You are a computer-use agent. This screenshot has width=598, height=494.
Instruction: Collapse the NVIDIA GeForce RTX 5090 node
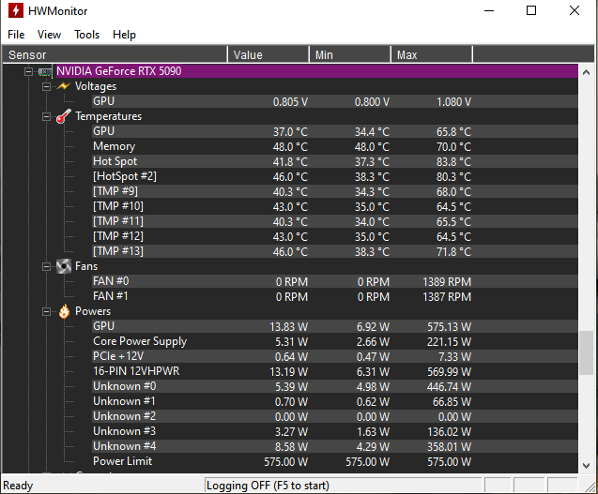[28, 71]
